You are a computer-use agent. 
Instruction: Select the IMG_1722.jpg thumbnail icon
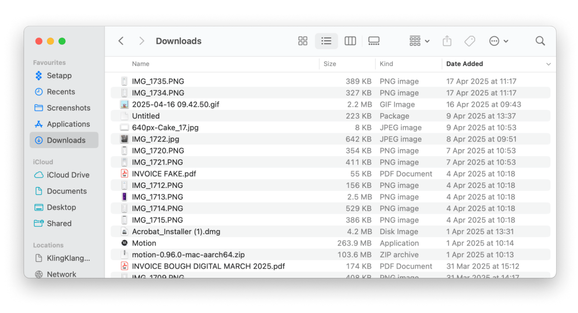(x=124, y=139)
